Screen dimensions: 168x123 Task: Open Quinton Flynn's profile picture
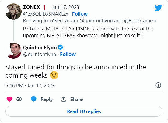tap(13, 50)
